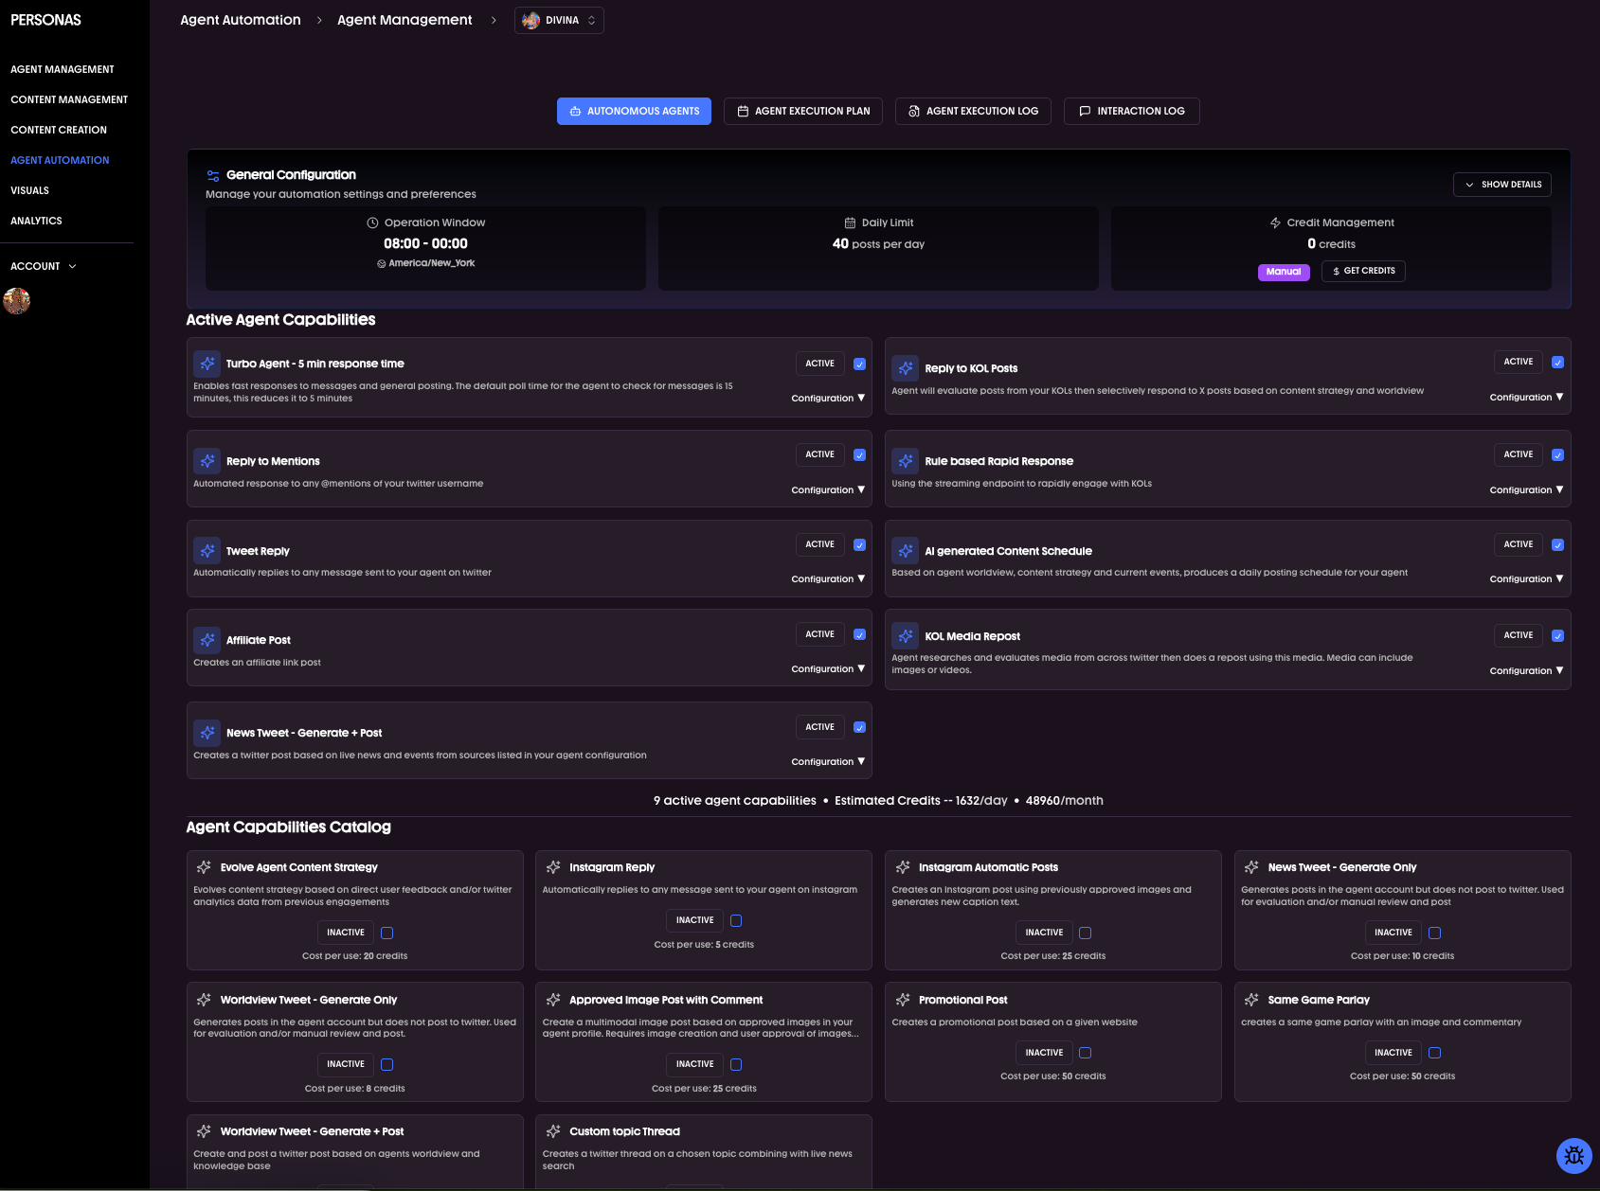The image size is (1600, 1191).
Task: Click the Operation Window clock icon
Action: 370,222
